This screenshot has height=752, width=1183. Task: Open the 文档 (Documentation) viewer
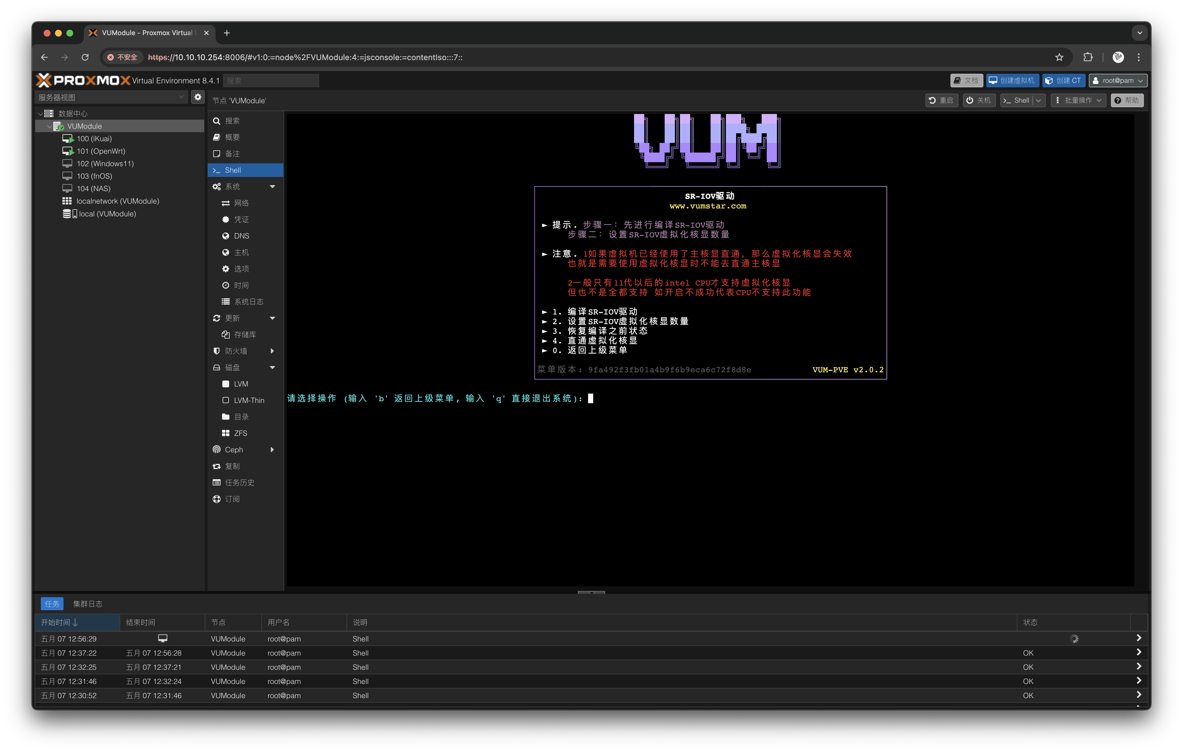point(966,80)
